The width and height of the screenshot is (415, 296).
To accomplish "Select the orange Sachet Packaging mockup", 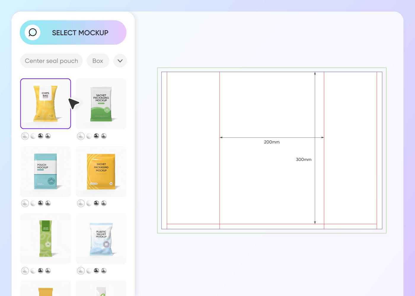I will point(101,171).
